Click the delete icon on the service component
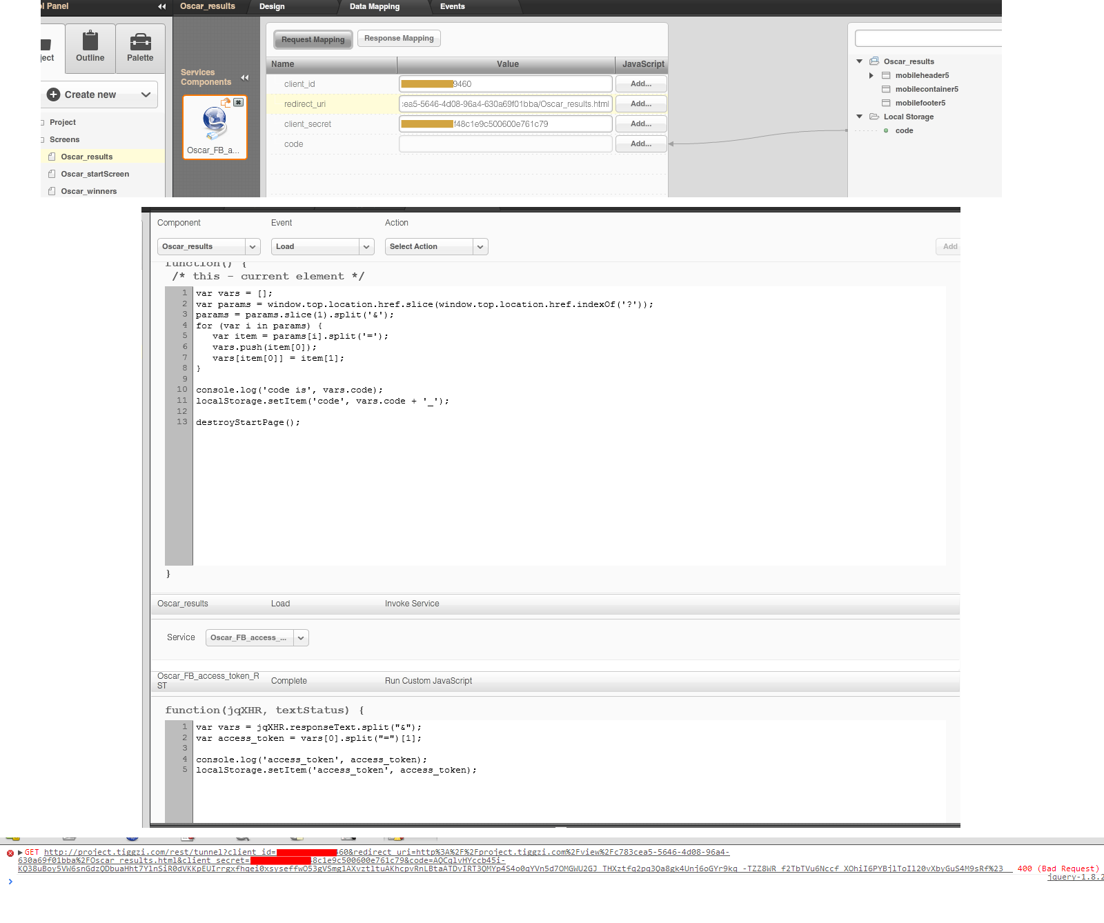The image size is (1104, 923). [238, 102]
